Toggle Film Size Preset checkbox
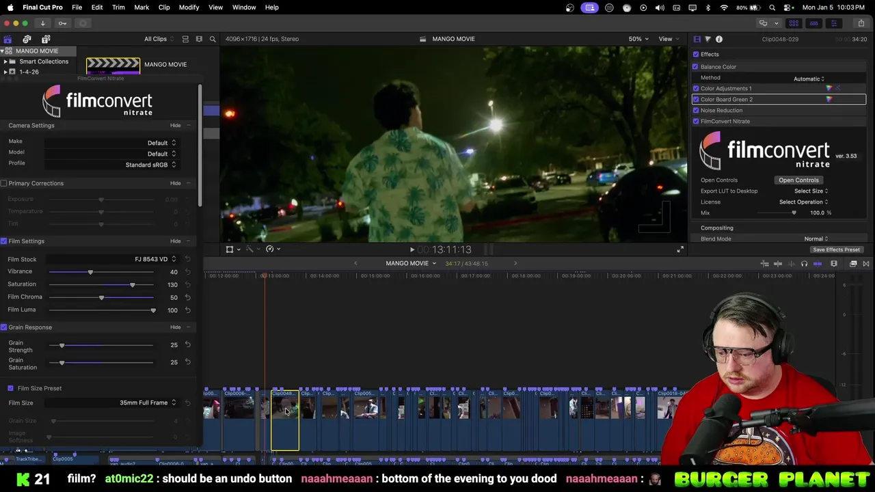Viewport: 875px width, 492px height. coord(11,389)
